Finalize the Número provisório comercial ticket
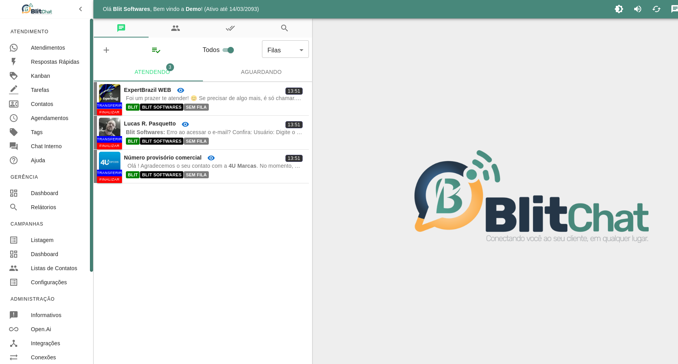The width and height of the screenshot is (678, 364). pyautogui.click(x=109, y=179)
